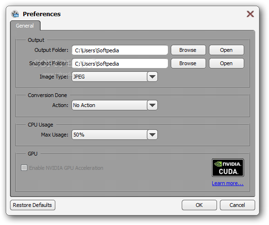Image resolution: width=269 pixels, height=225 pixels.
Task: Click Restore Defaults button
Action: (32, 205)
